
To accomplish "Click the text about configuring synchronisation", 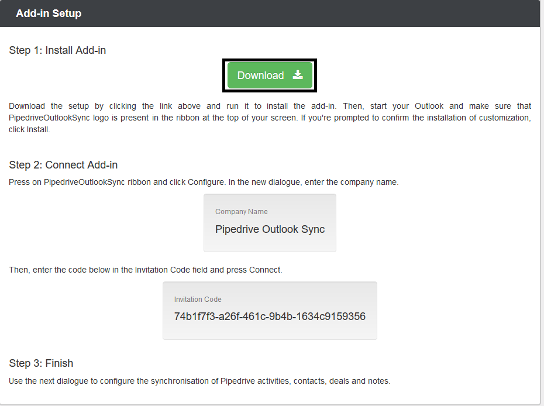I will click(199, 381).
